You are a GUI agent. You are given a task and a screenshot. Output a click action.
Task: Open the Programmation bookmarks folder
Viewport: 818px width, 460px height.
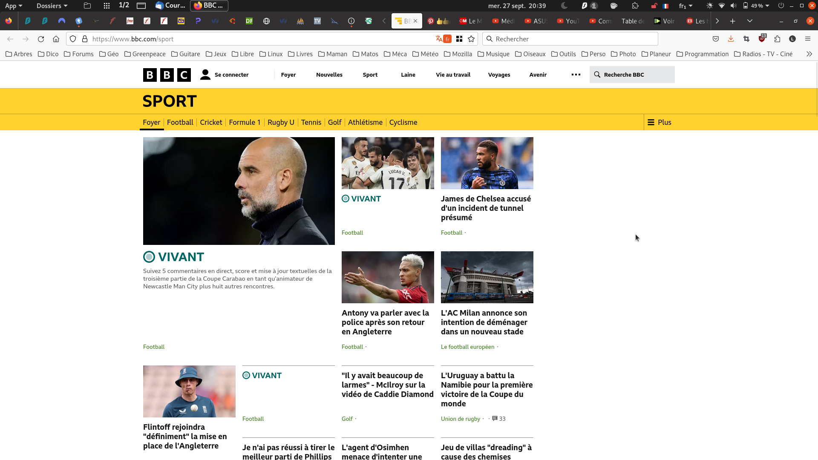point(703,54)
